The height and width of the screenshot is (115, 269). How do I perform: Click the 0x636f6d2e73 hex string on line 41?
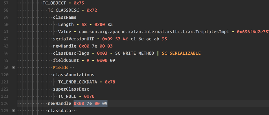253,32
